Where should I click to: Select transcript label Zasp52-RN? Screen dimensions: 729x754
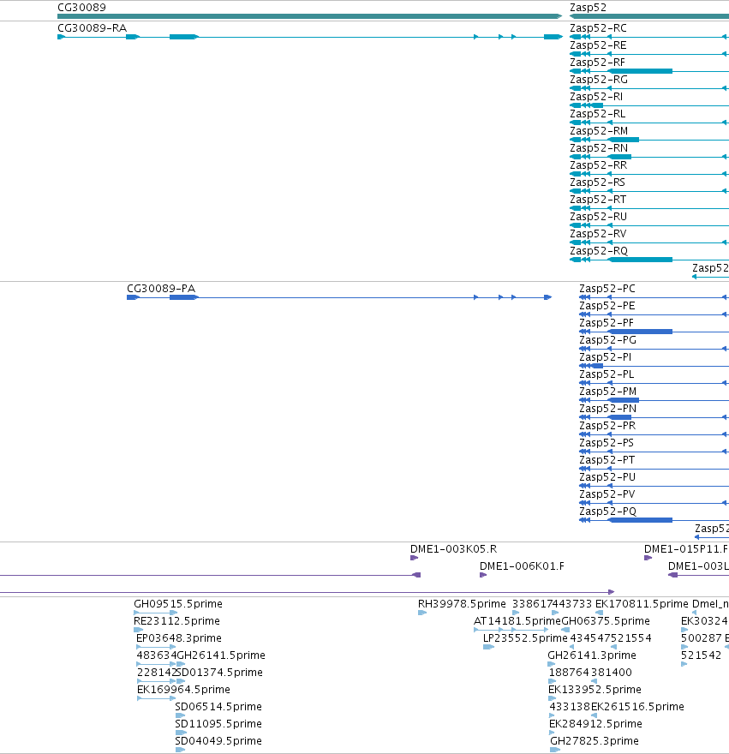point(599,148)
